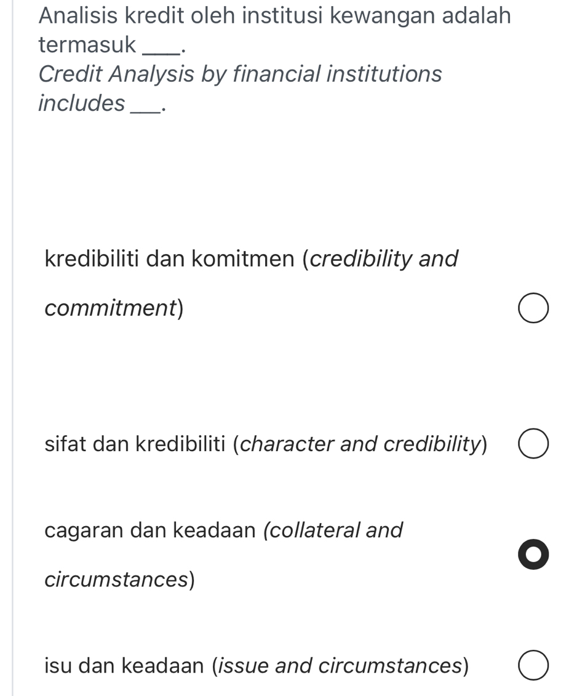Choose the "sifat dan kredibiliti" radio option
This screenshot has height=696, width=569.
[533, 445]
